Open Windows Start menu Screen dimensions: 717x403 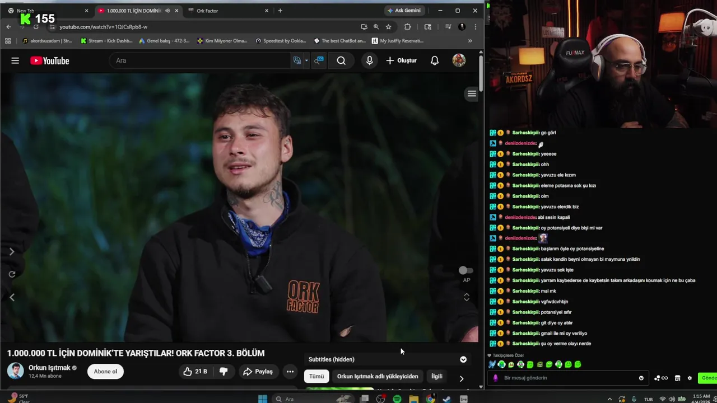pyautogui.click(x=262, y=399)
